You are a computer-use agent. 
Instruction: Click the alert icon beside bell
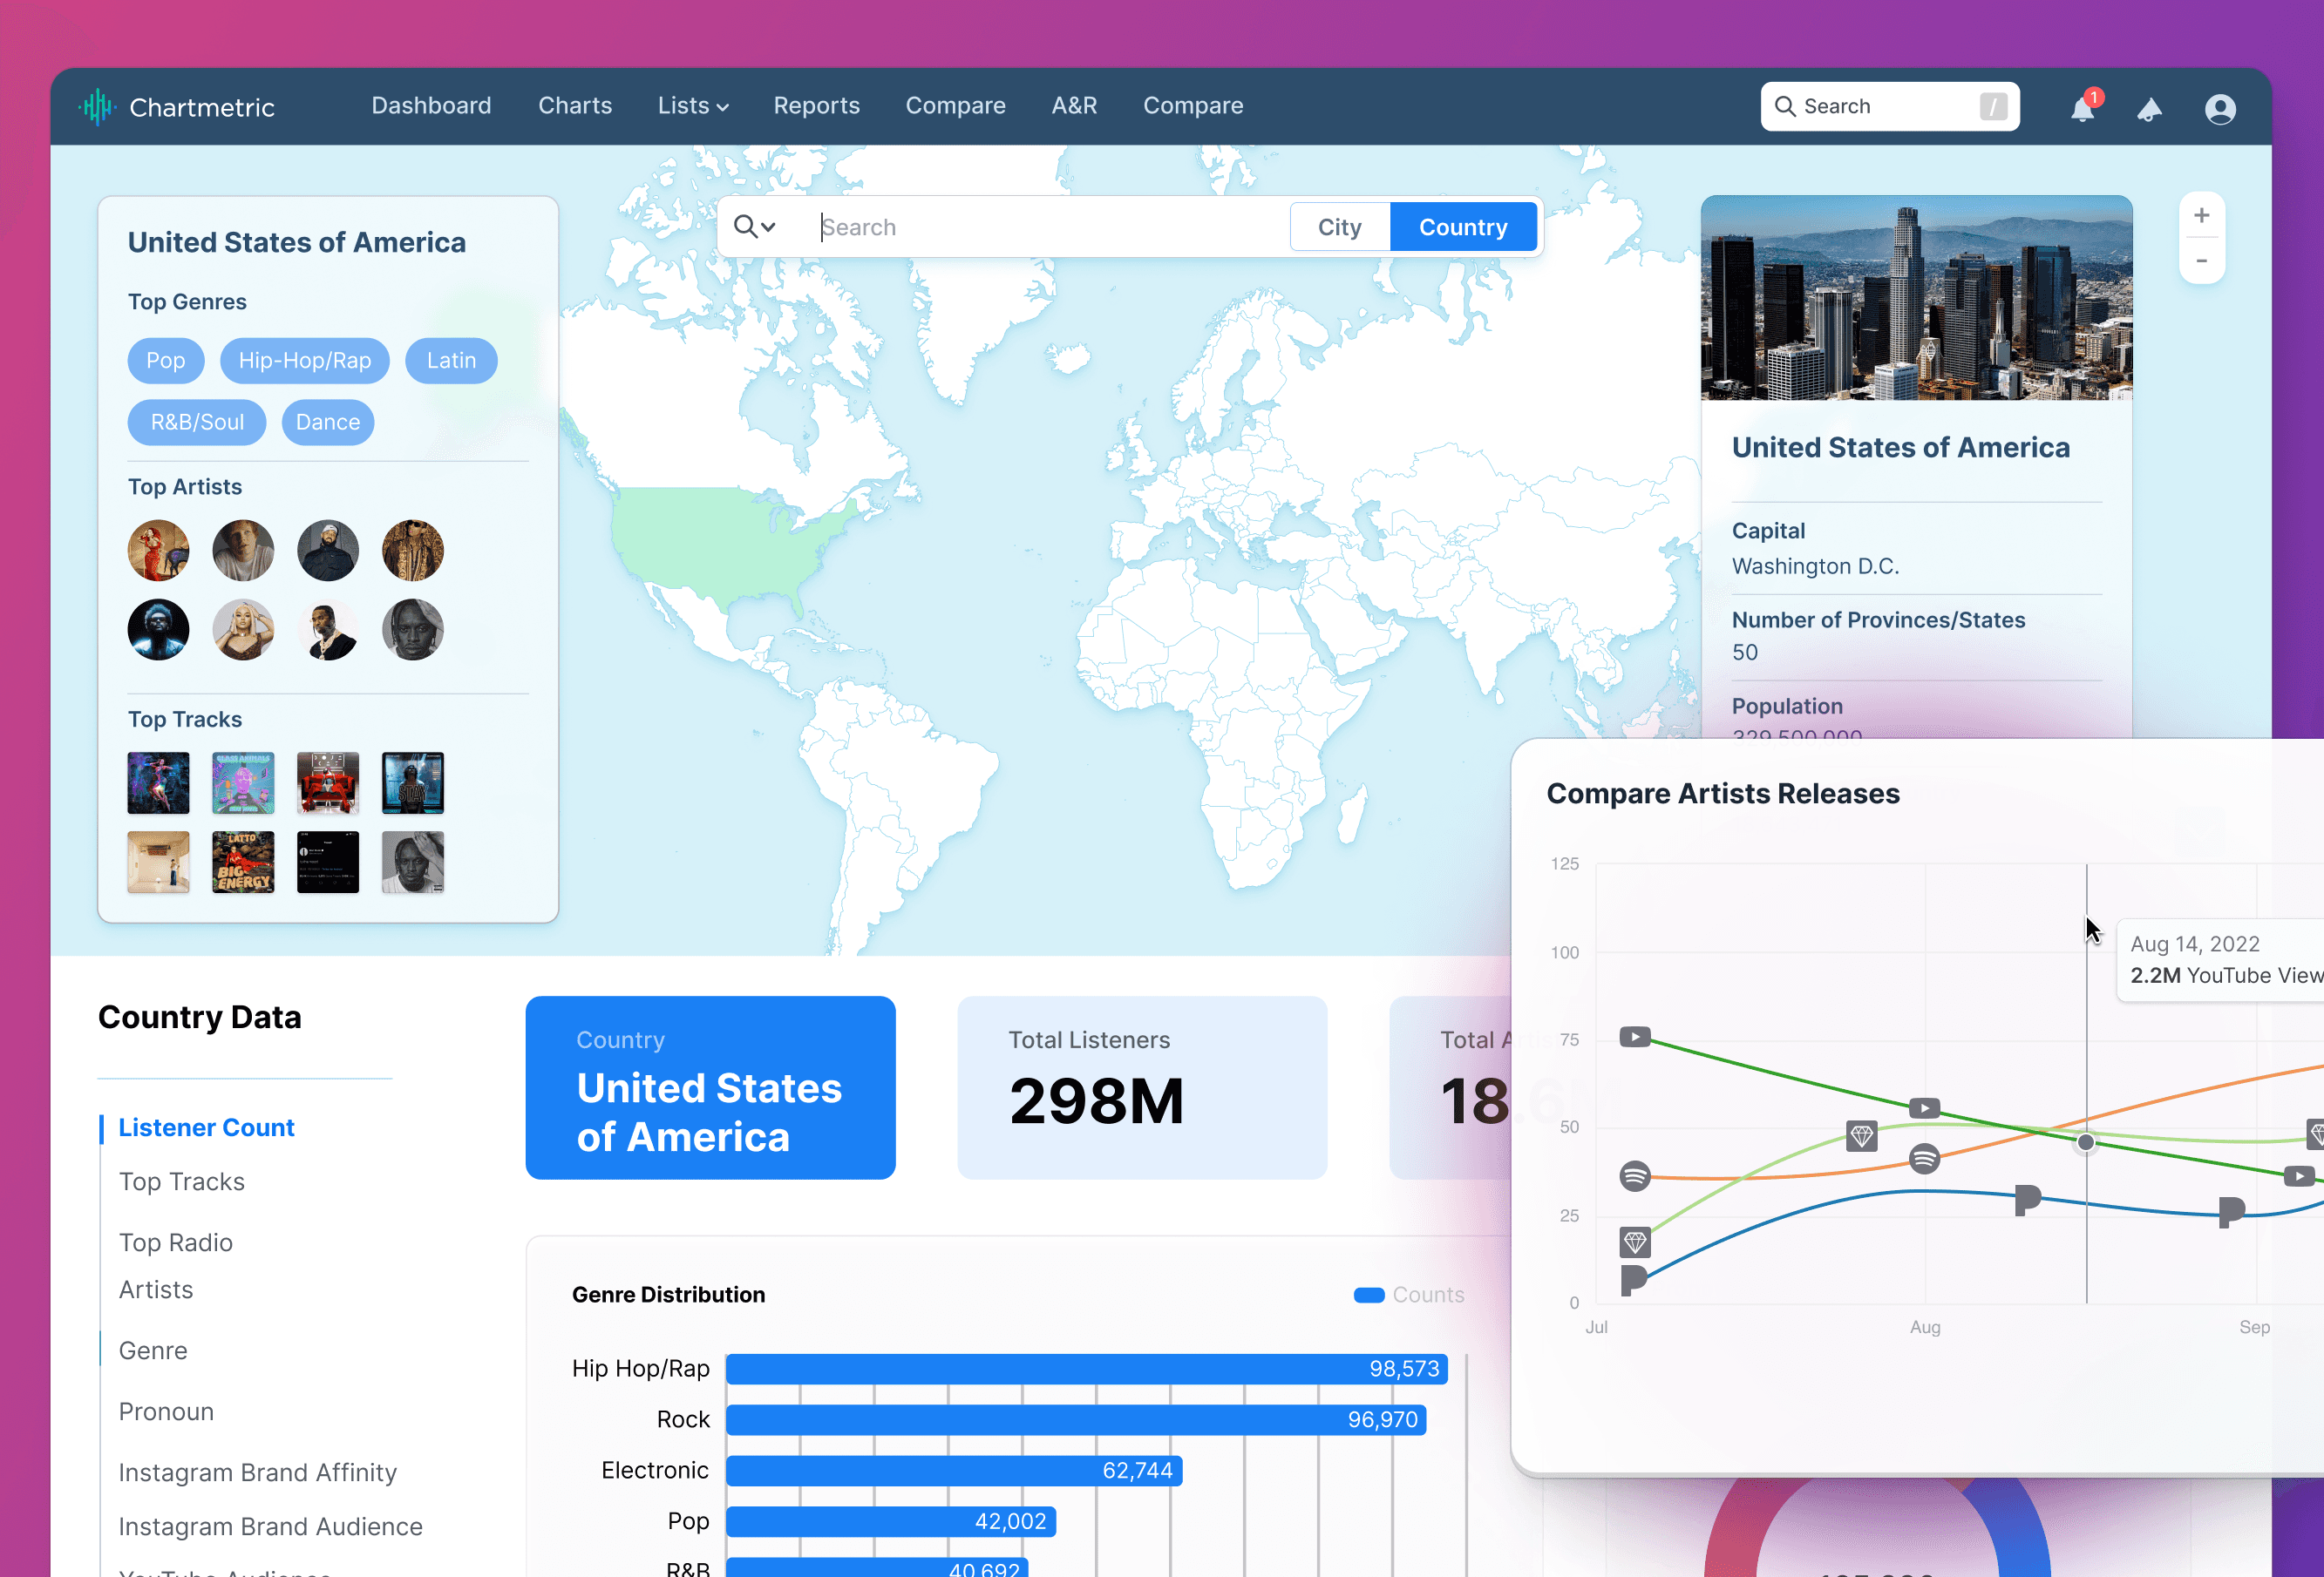click(2149, 109)
